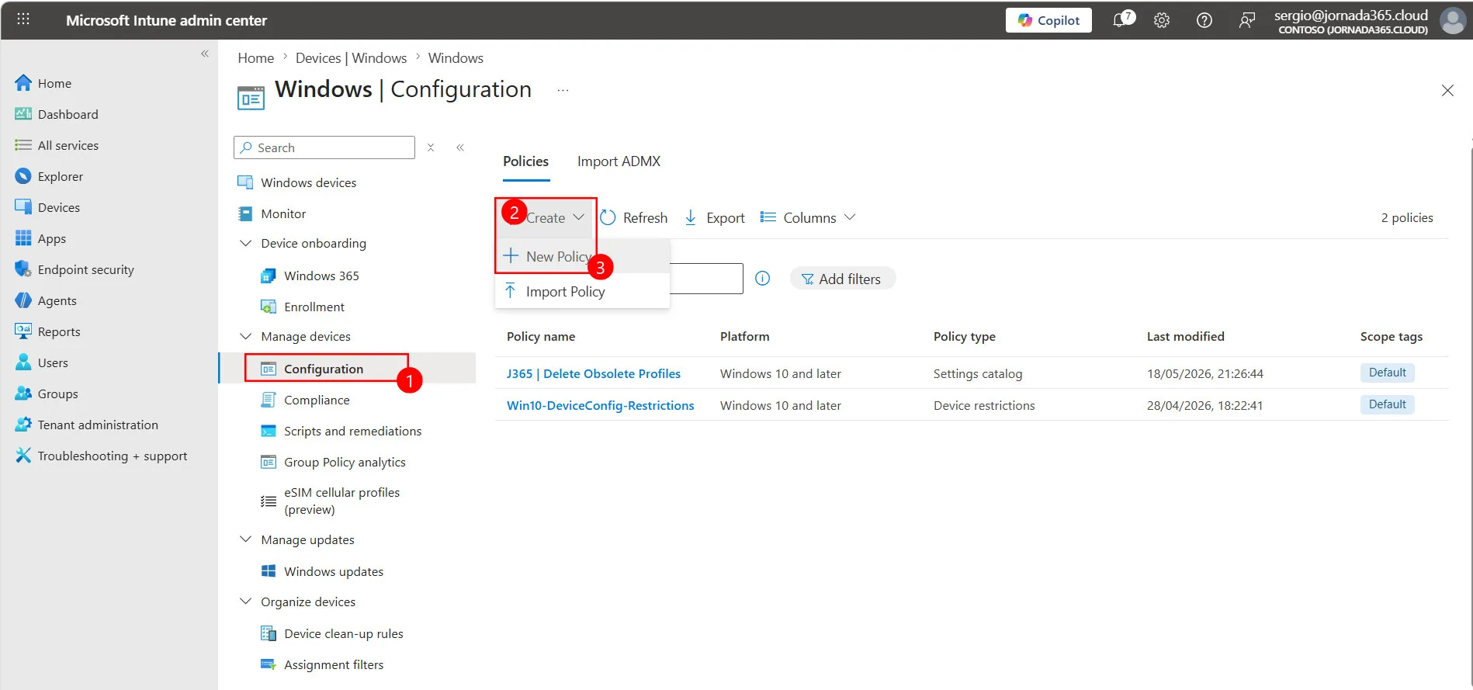The height and width of the screenshot is (690, 1473).
Task: Switch to the Policies tab
Action: click(x=526, y=161)
